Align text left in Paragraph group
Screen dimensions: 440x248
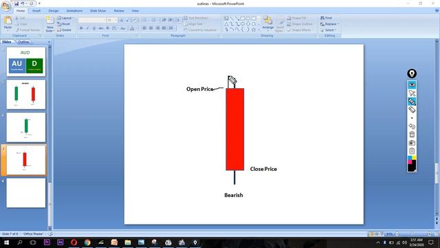coord(144,28)
